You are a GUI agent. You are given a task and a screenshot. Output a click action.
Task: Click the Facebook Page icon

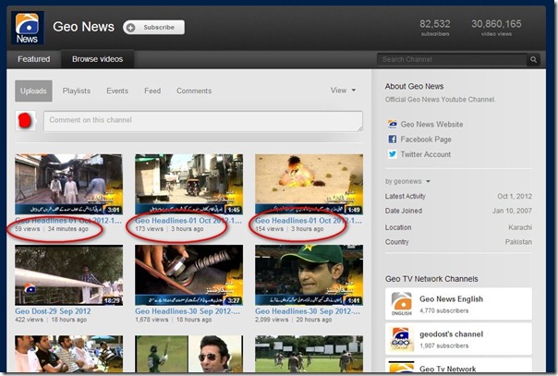click(393, 139)
